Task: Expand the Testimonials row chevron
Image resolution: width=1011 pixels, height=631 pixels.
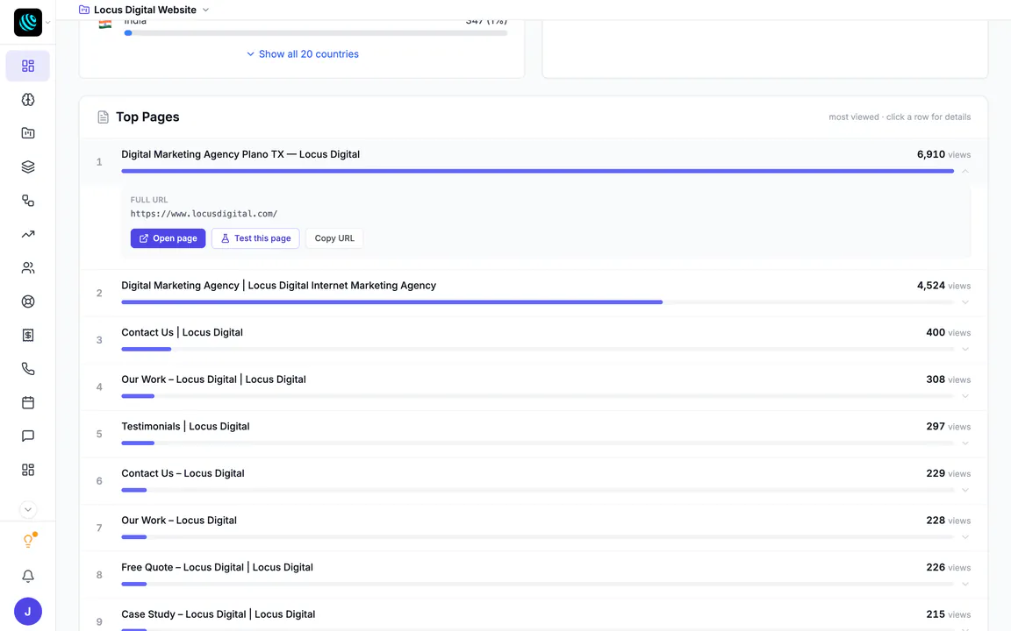Action: tap(965, 443)
